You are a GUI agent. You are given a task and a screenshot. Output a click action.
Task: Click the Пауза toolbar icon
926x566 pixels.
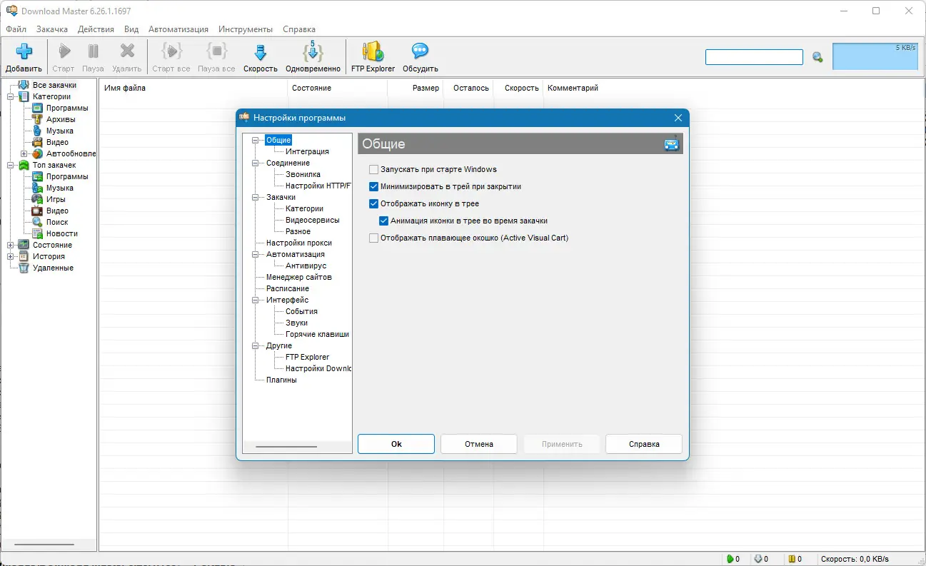tap(93, 51)
